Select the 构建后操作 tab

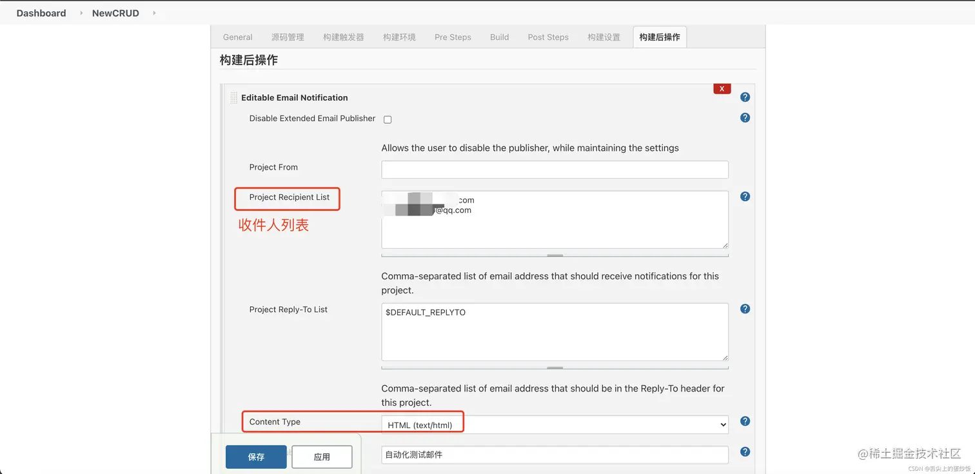pyautogui.click(x=660, y=37)
